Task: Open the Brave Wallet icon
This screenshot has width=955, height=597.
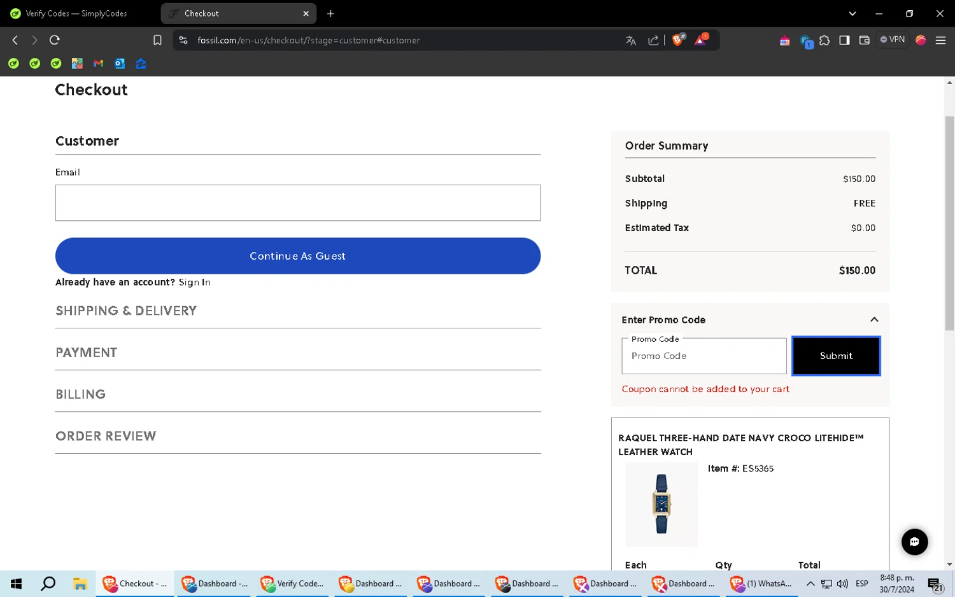Action: (x=864, y=40)
